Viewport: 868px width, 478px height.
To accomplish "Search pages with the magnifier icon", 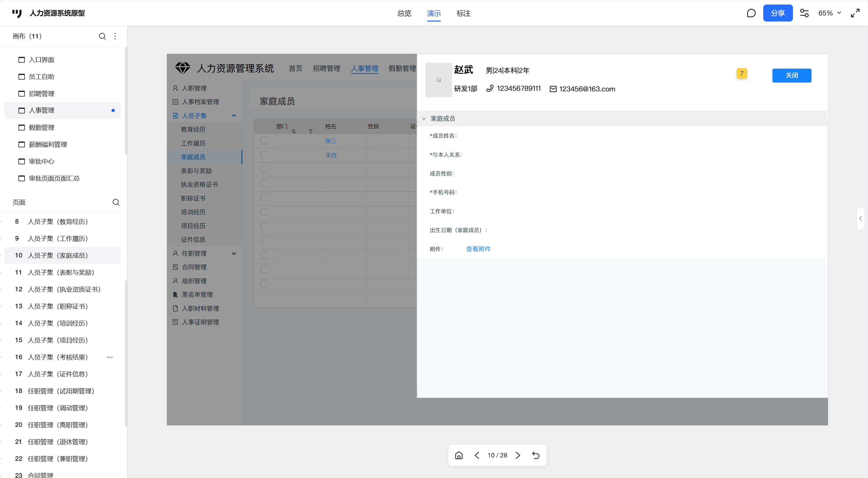I will pyautogui.click(x=116, y=202).
